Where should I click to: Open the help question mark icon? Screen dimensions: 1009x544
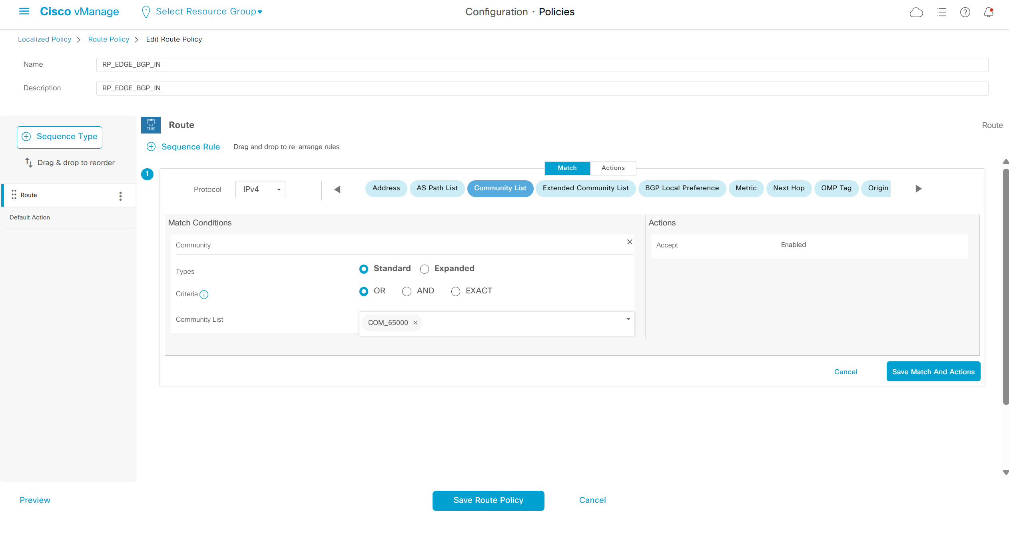pyautogui.click(x=965, y=12)
